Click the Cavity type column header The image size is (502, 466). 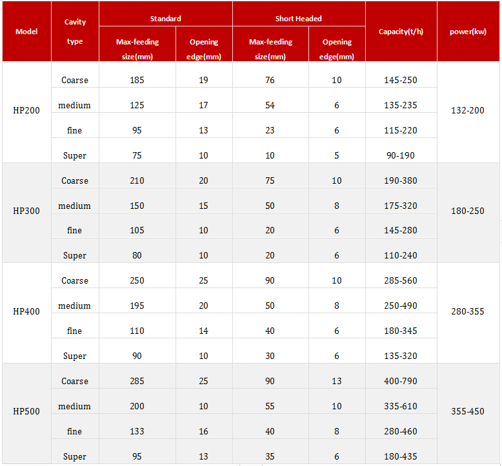click(x=75, y=32)
